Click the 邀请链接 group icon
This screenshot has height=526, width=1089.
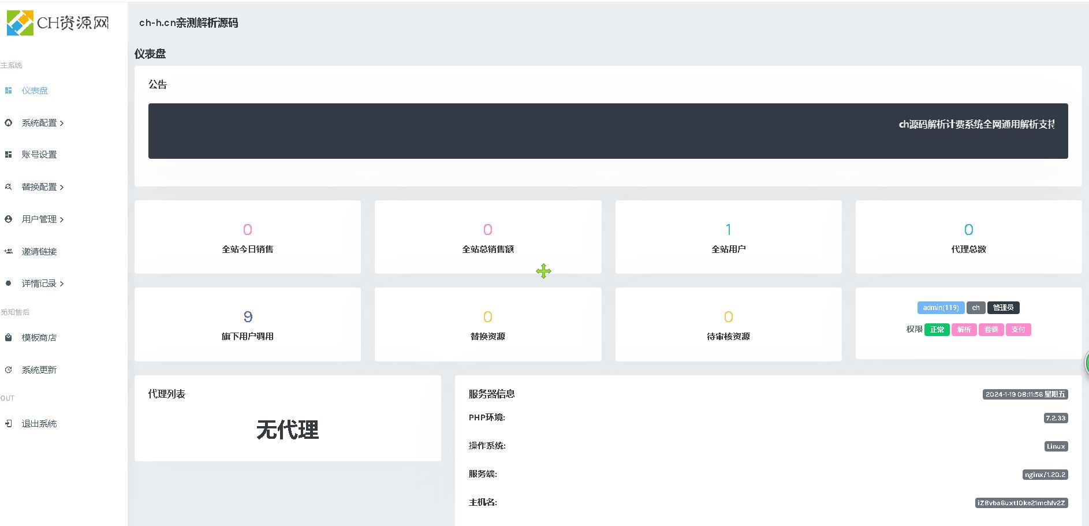(8, 251)
